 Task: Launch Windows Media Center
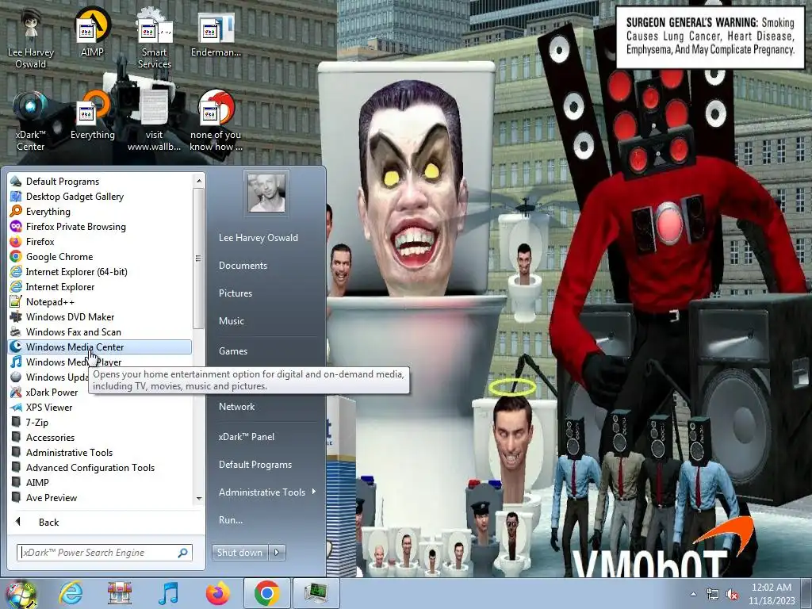[x=100, y=347]
